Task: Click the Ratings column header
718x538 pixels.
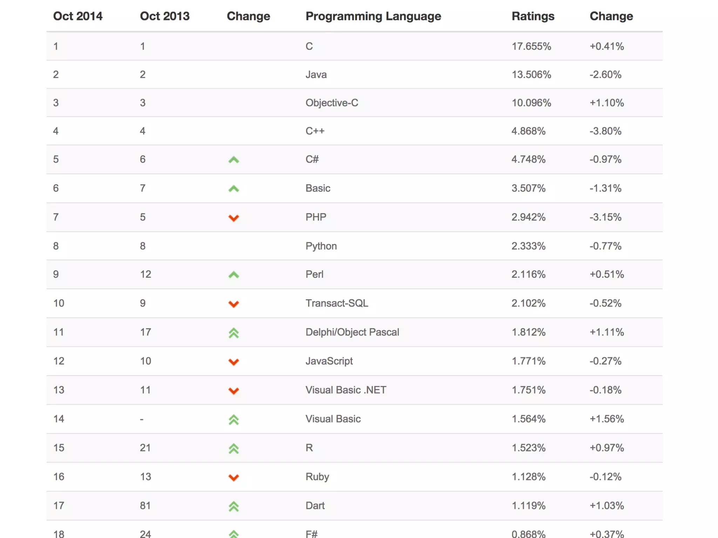Action: coord(533,16)
